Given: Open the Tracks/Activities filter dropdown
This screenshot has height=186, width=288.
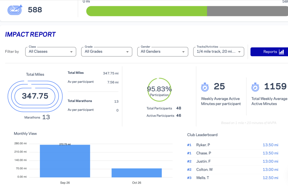Looking at the screenshot, I should coord(219,52).
